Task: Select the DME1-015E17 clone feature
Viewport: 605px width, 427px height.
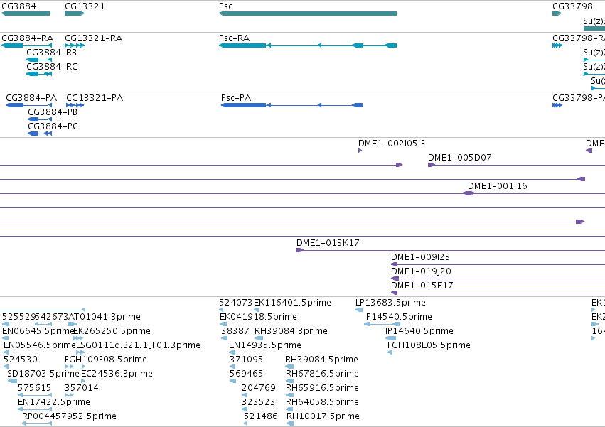Action: [x=498, y=293]
